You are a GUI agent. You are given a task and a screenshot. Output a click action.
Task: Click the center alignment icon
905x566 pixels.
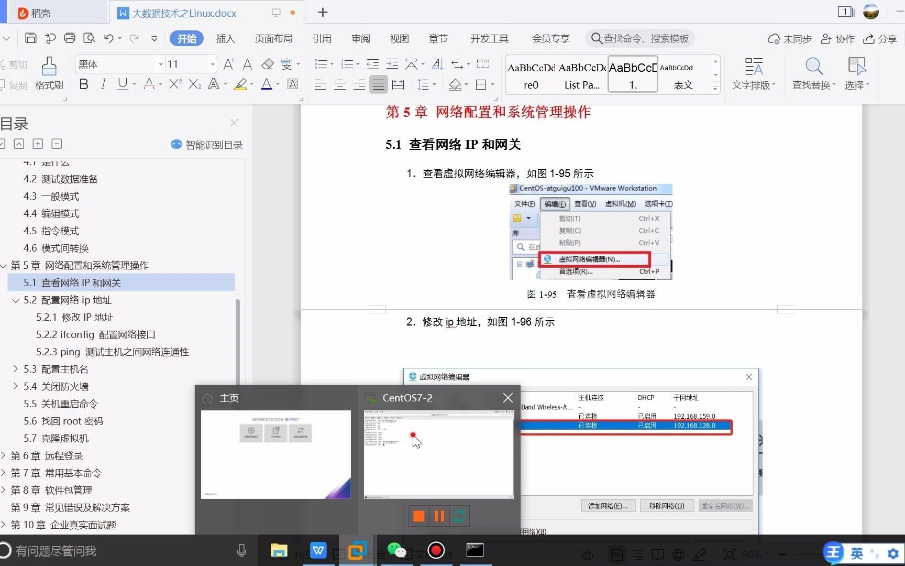339,84
